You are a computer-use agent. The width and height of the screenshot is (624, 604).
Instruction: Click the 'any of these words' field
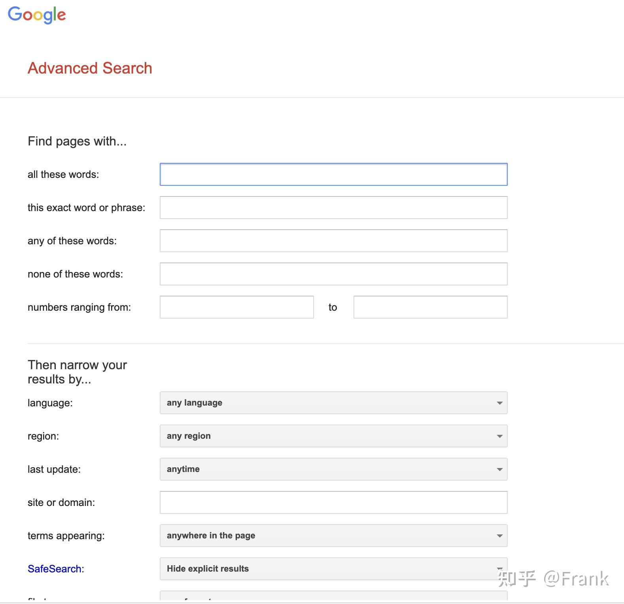[333, 241]
